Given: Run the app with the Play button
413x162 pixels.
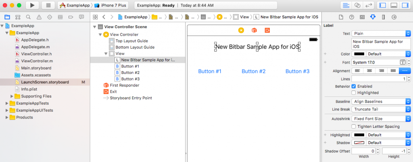Looking at the screenshot, I should tap(32, 5).
